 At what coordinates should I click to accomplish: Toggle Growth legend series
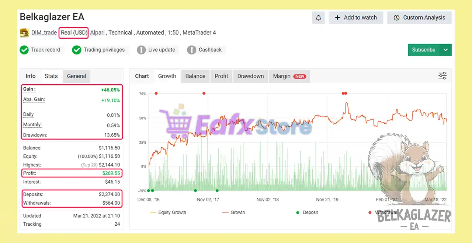click(233, 212)
